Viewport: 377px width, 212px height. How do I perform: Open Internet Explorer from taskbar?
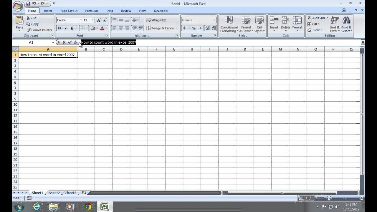point(37,207)
